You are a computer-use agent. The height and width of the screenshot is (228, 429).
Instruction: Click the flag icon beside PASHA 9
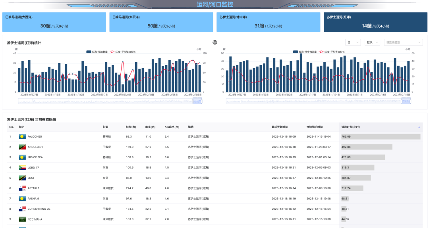tap(22, 199)
